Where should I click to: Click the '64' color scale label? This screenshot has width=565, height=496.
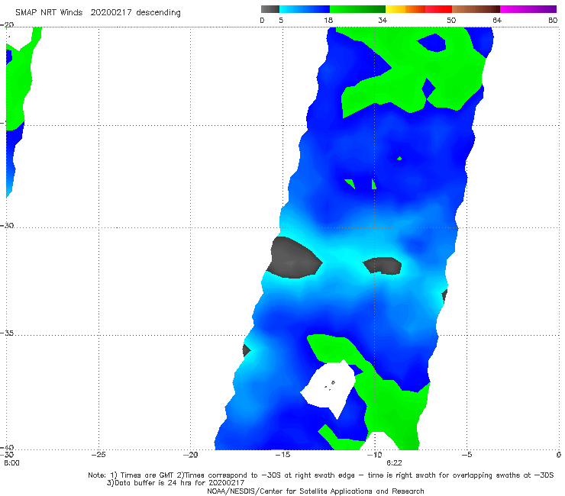(x=497, y=20)
